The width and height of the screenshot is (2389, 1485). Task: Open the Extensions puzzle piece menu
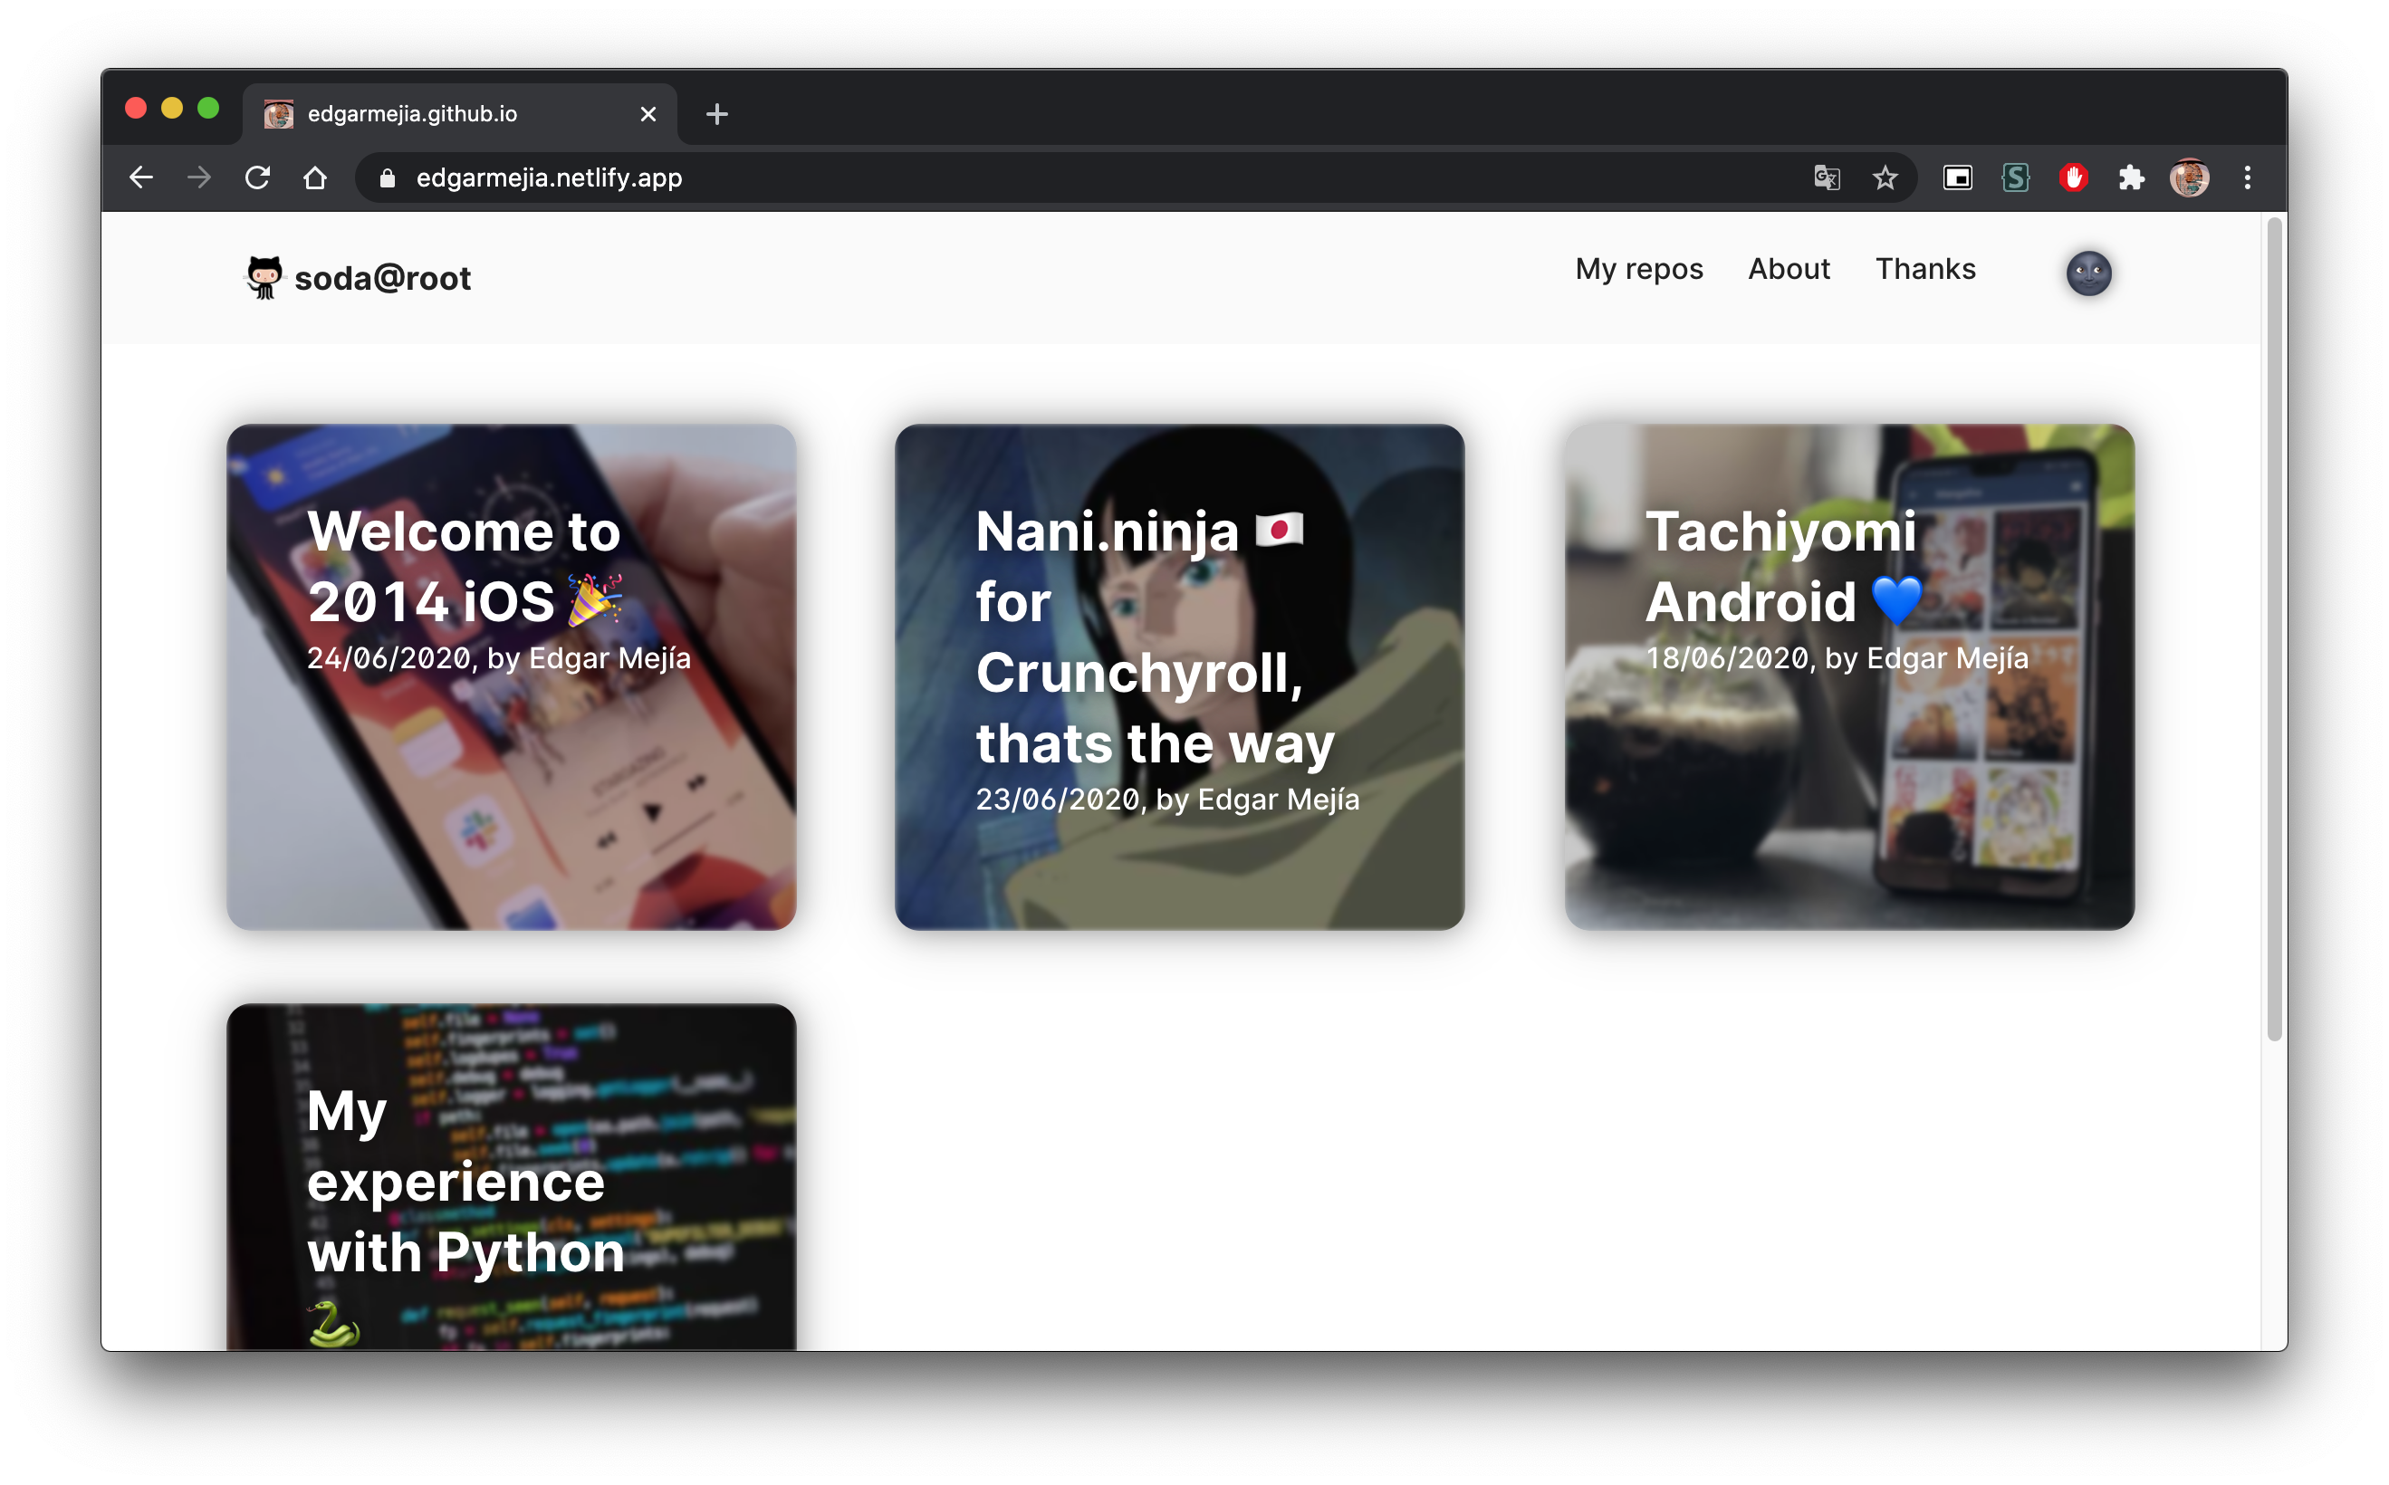pos(2131,177)
